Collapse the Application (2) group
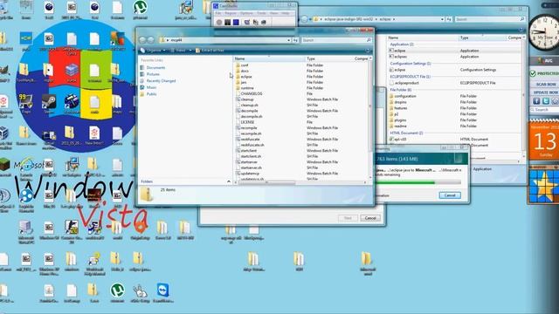This screenshot has width=559, height=314. [402, 44]
